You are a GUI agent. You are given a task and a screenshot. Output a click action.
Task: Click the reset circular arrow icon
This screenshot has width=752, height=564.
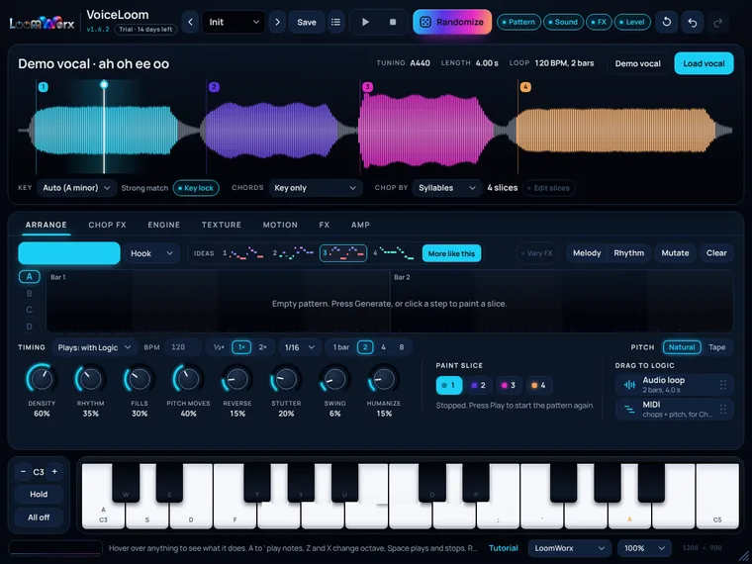666,22
